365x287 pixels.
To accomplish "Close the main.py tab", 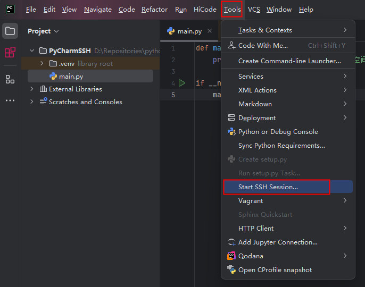I will coord(210,31).
